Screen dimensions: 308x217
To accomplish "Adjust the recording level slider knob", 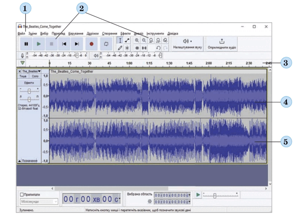I will (x=77, y=55).
